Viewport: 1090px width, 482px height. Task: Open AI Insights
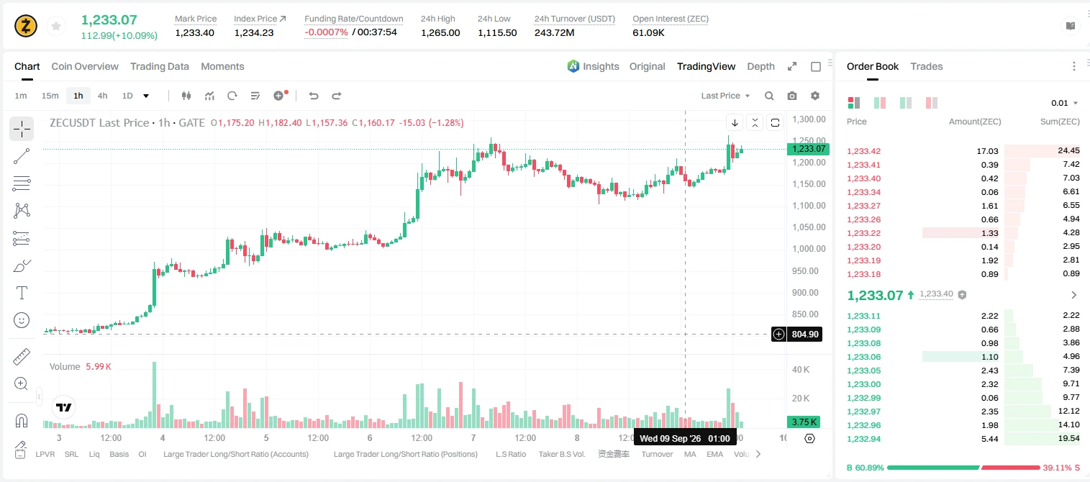pyautogui.click(x=593, y=66)
